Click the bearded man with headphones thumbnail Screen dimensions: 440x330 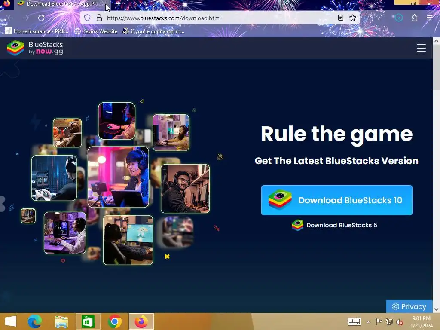[x=185, y=189]
